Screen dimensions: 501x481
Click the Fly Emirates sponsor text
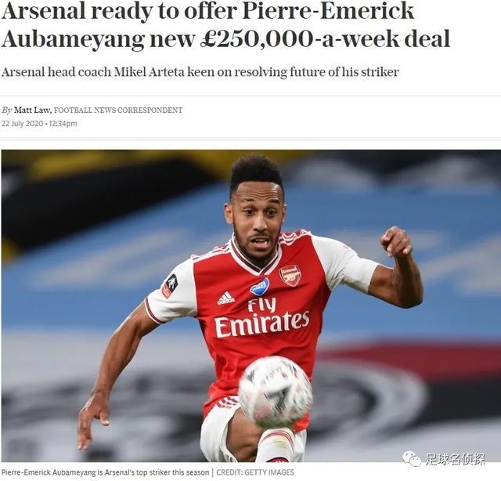pyautogui.click(x=261, y=317)
